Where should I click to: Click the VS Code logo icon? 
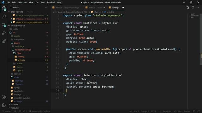pos(3,2)
